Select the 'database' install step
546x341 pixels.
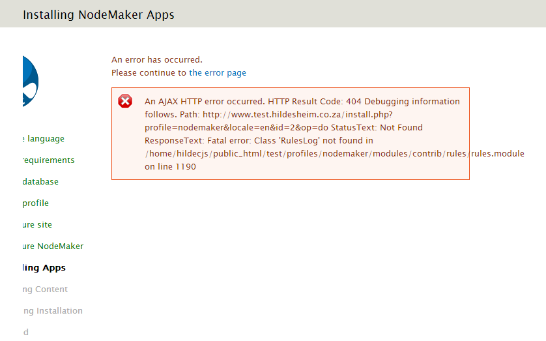[40, 181]
